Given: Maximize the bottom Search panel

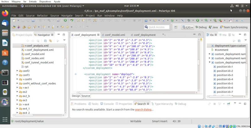Looking at the screenshot, I should coord(245,104).
